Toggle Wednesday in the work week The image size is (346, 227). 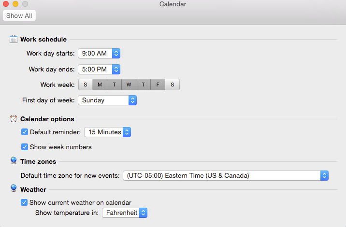click(129, 85)
